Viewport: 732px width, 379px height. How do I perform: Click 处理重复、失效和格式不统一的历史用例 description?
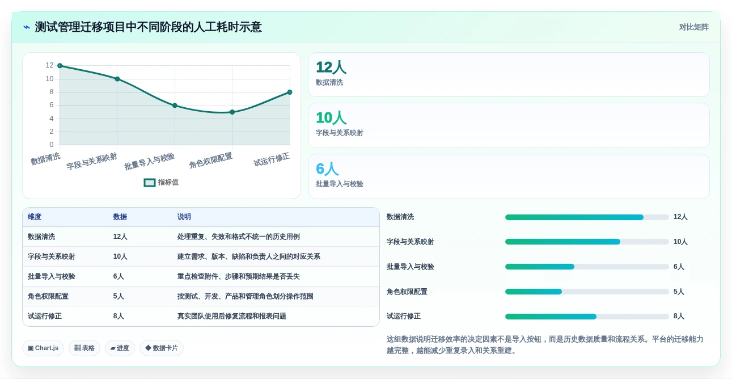239,237
